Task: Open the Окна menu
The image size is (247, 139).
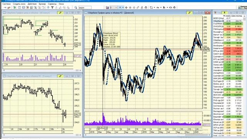Action: coord(61,4)
